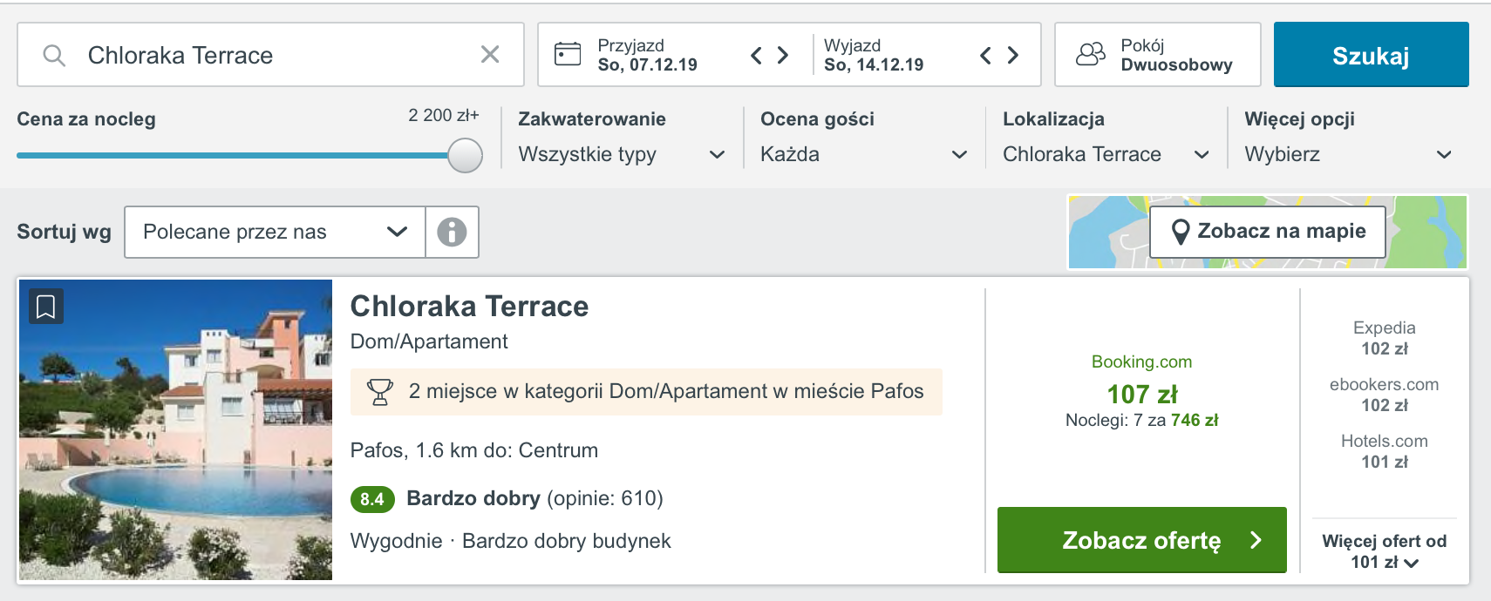The width and height of the screenshot is (1491, 601).
Task: Clear the Chloraka Terrace search text
Action: click(490, 55)
